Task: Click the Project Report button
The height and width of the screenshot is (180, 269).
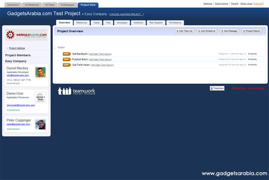Action: tap(252, 31)
